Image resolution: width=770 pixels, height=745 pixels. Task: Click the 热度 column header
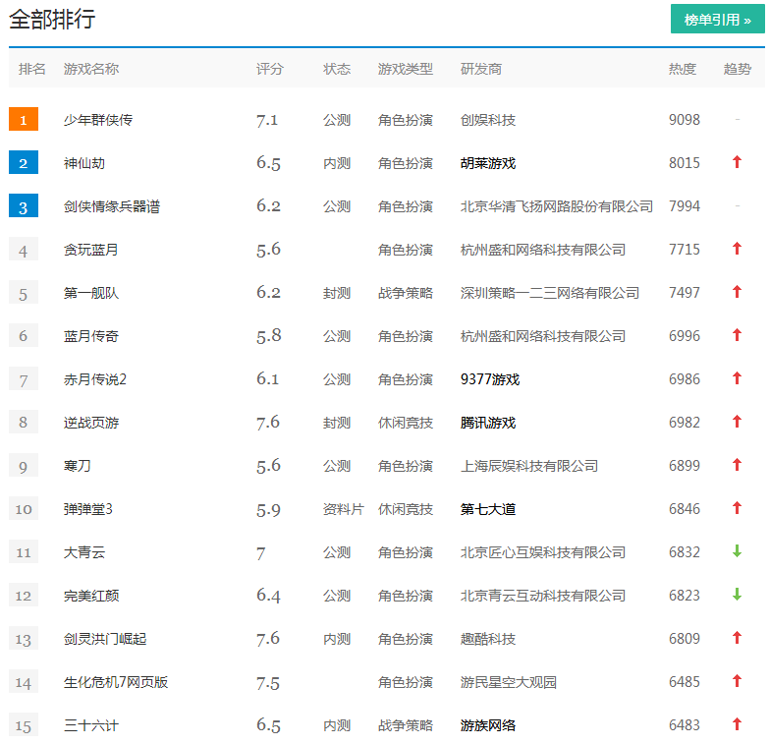point(682,69)
